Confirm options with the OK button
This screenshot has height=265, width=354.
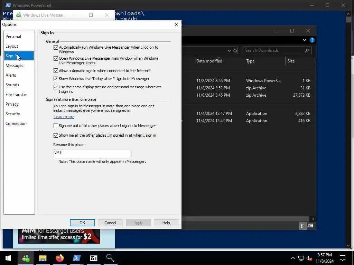coord(82,223)
